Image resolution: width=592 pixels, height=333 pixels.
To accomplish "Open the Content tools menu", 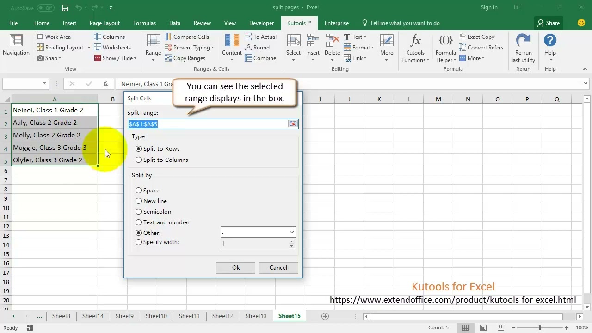I will pyautogui.click(x=232, y=47).
